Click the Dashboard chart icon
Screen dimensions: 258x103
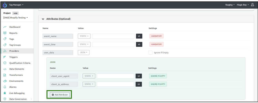(5, 27)
